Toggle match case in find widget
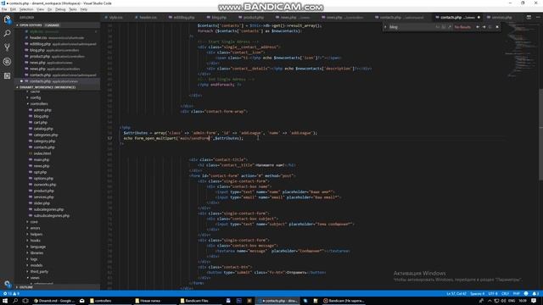Image resolution: width=543 pixels, height=305 pixels. tap(438, 27)
